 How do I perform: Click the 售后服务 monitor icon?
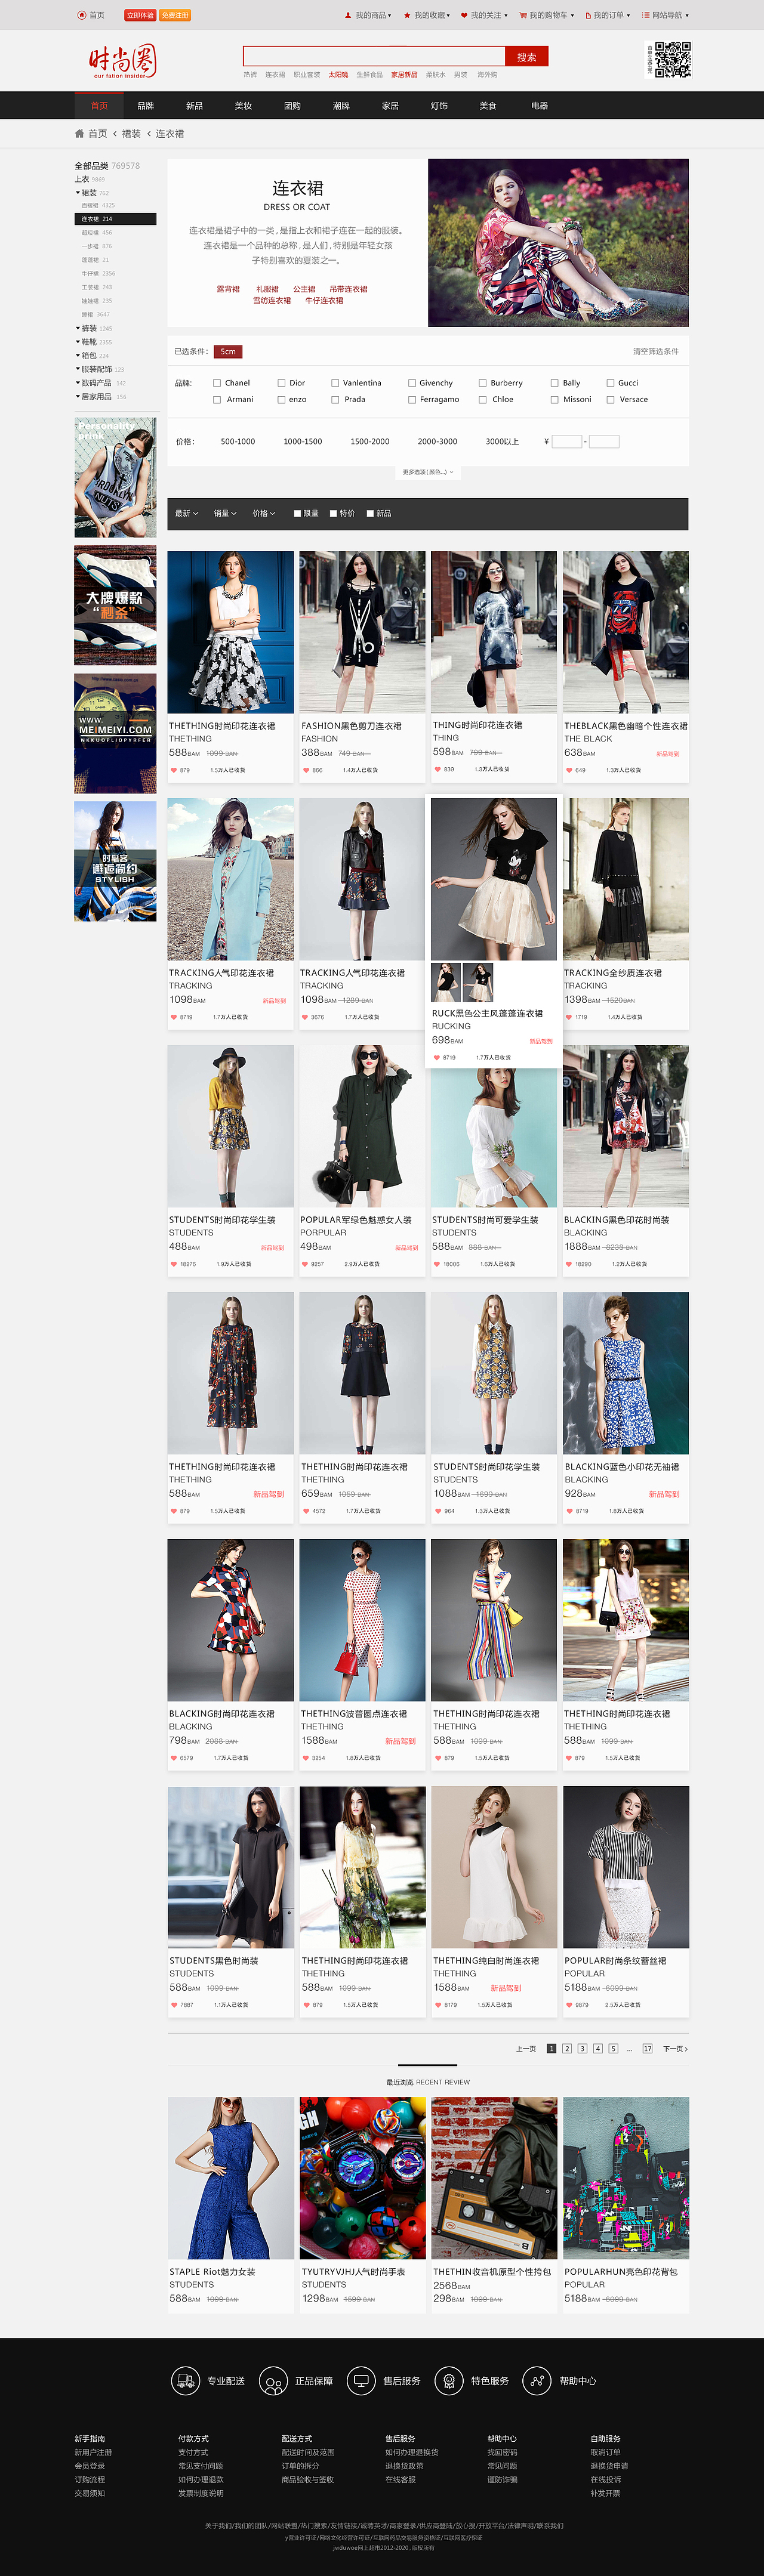(x=361, y=2381)
